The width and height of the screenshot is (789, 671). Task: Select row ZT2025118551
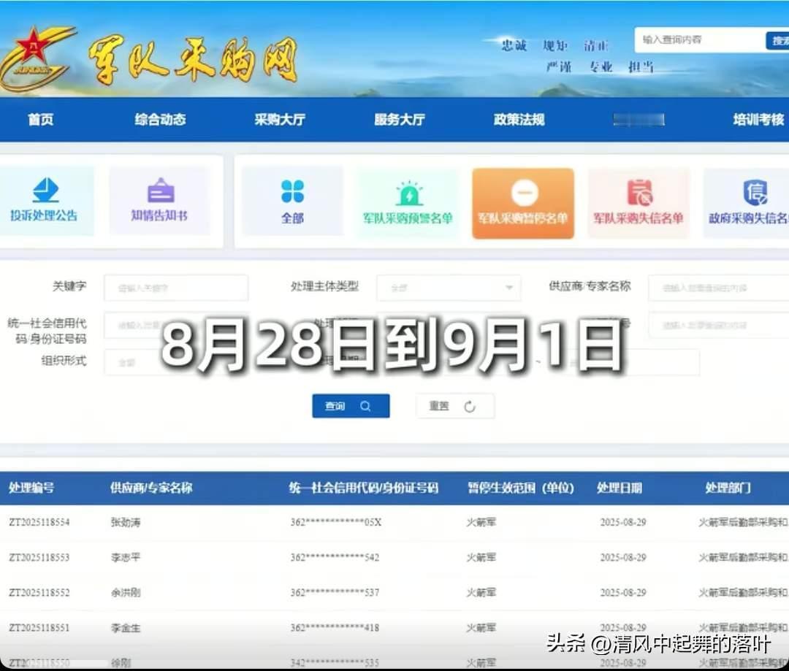(394, 628)
